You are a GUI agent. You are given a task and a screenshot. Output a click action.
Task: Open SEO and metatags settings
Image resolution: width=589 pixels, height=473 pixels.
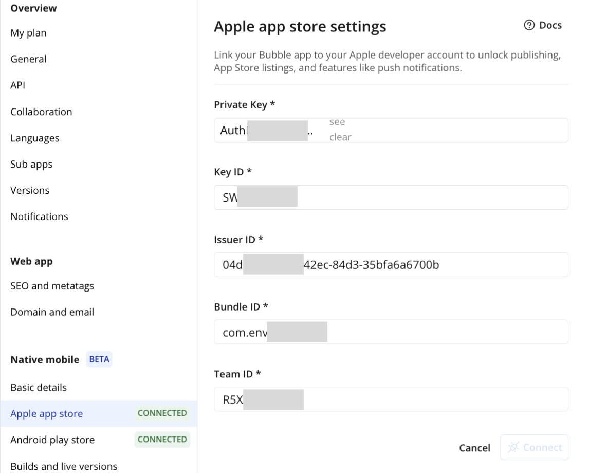52,286
